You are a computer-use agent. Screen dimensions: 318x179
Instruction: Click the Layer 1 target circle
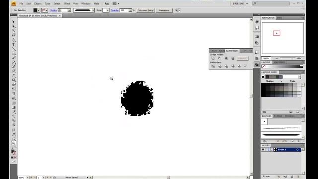click(x=297, y=150)
